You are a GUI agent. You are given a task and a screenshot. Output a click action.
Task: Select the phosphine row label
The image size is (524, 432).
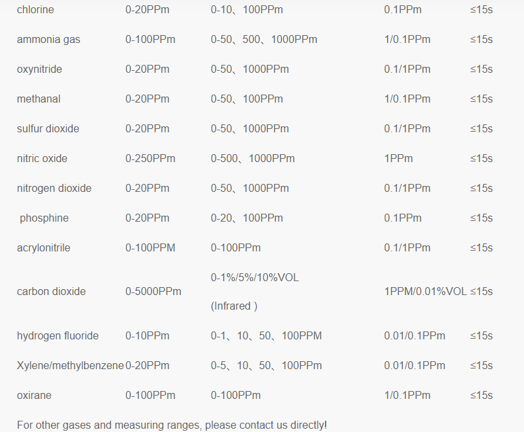click(x=44, y=218)
